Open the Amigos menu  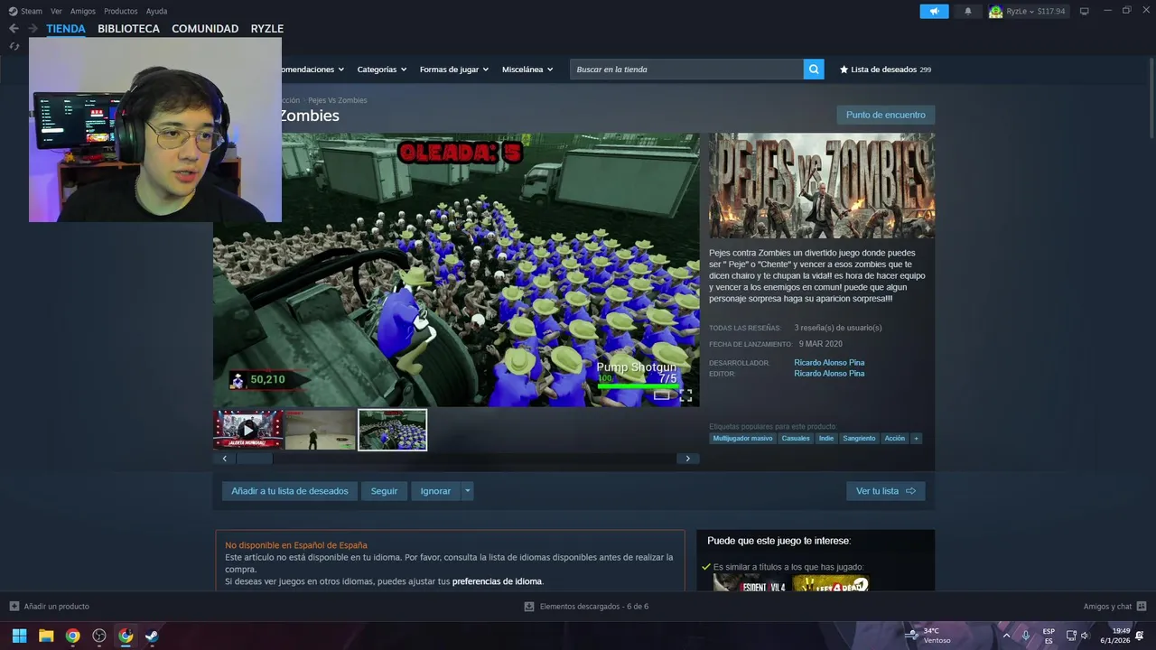point(83,11)
